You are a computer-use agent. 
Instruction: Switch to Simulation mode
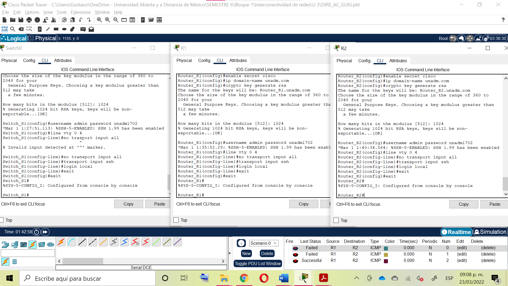(x=490, y=232)
